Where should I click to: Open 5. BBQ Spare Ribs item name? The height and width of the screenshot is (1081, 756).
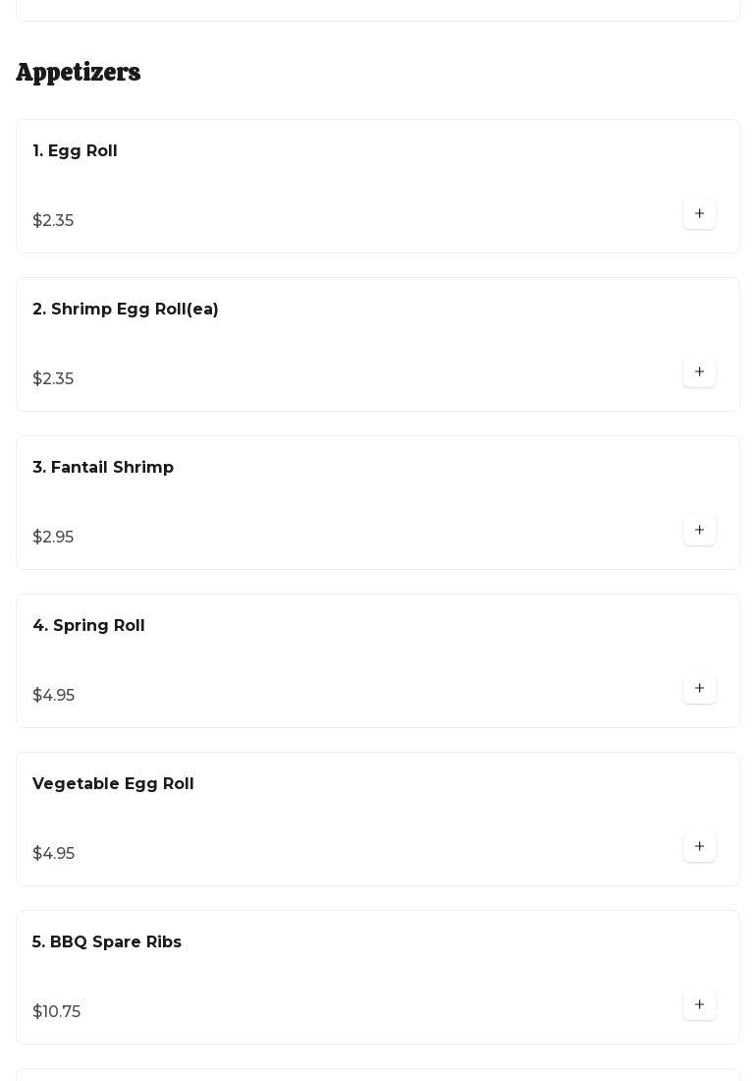click(107, 942)
